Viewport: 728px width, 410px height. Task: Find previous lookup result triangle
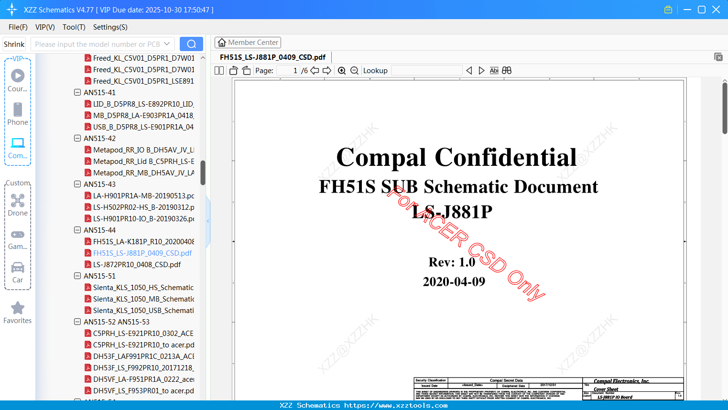point(469,71)
